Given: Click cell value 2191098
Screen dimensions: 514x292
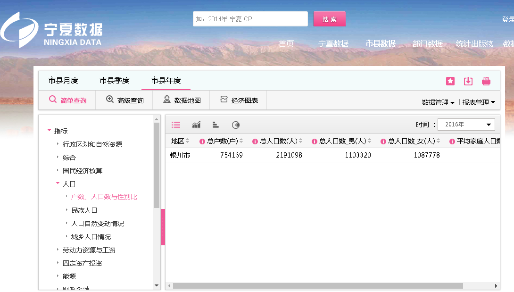Looking at the screenshot, I should (289, 155).
